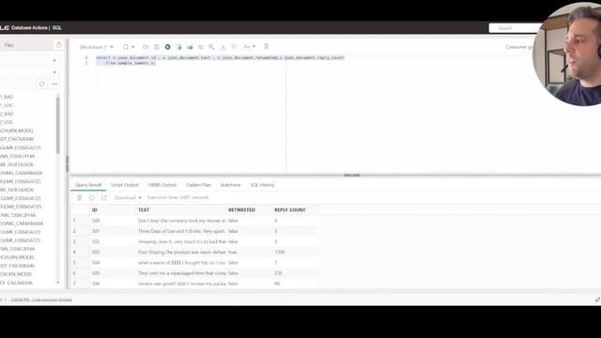The height and width of the screenshot is (338, 601).
Task: Click the icon on the Files panel header
Action: pos(58,45)
